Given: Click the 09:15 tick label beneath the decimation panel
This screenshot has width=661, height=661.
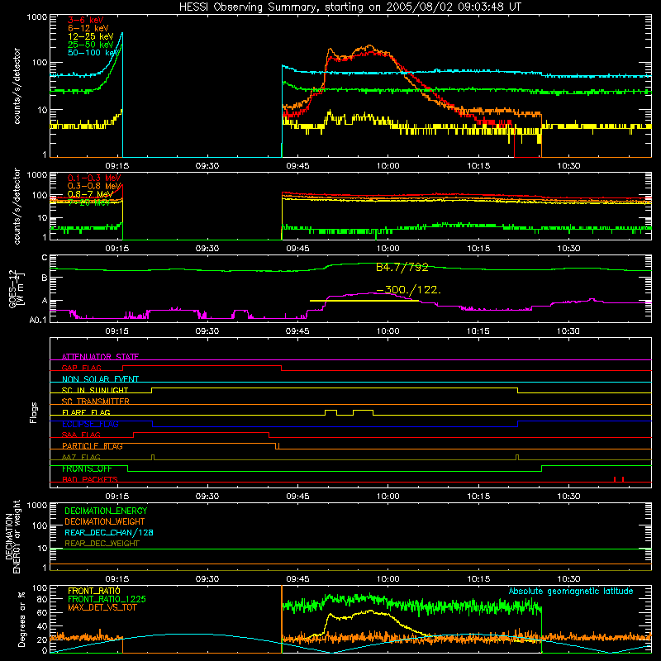Looking at the screenshot, I should click(x=117, y=579).
